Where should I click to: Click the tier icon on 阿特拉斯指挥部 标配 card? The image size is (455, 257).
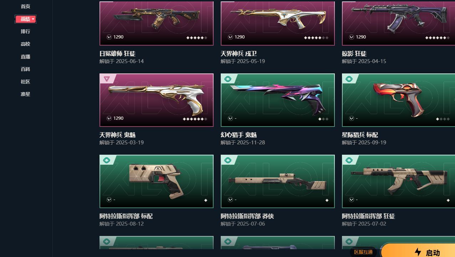pos(107,160)
